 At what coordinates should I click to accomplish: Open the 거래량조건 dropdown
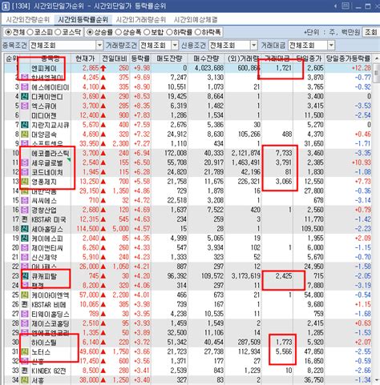pyautogui.click(x=175, y=46)
